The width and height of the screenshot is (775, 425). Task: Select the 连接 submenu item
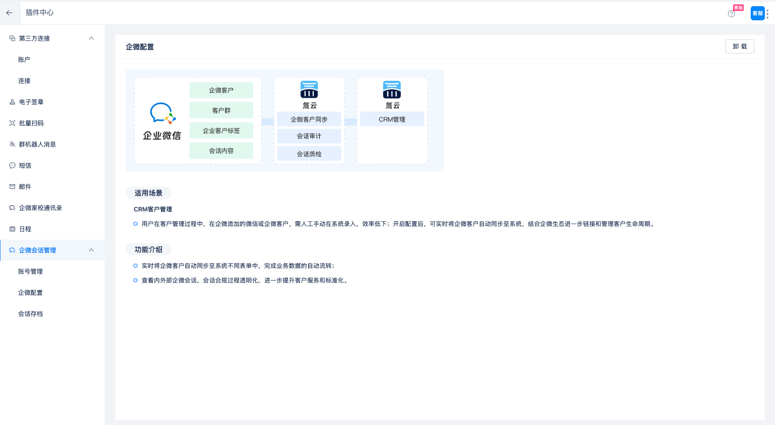(24, 81)
